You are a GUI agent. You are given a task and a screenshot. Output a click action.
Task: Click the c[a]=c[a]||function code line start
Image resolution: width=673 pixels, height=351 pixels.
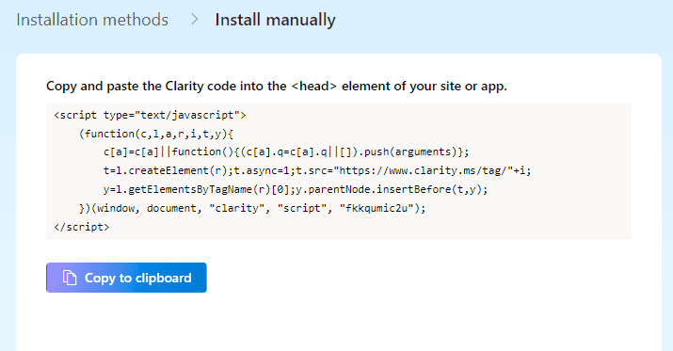(137, 152)
